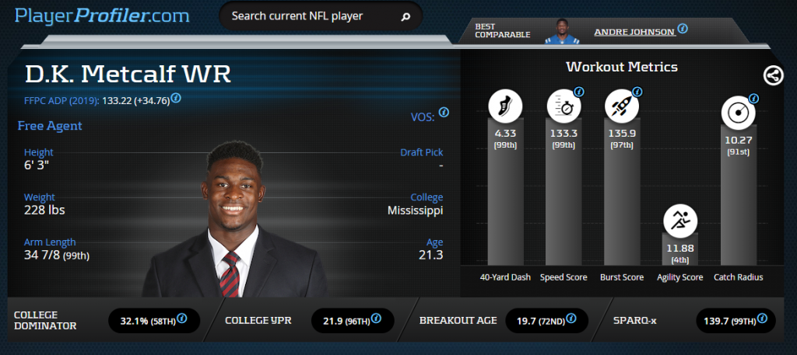797x355 pixels.
Task: Open info icon for SPARQ-x
Action: [x=763, y=318]
